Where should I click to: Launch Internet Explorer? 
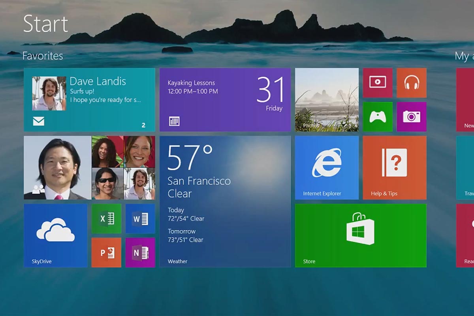[x=327, y=167]
